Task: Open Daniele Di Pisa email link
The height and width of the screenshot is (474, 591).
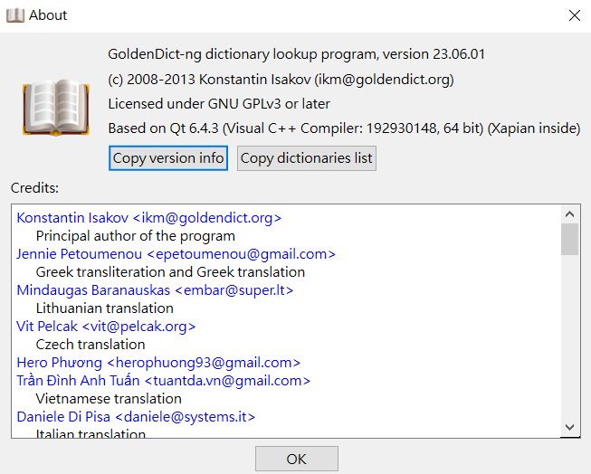Action: click(136, 417)
